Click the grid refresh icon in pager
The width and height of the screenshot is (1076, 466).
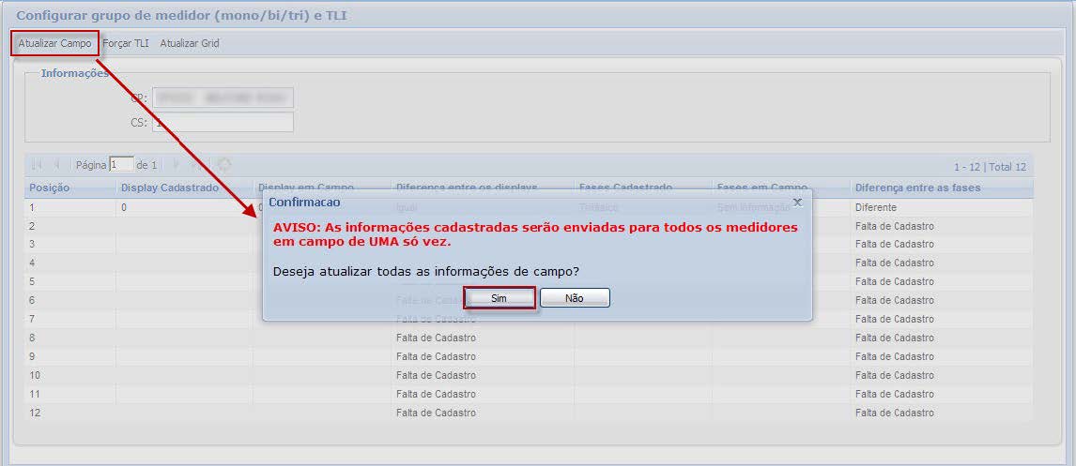click(224, 164)
